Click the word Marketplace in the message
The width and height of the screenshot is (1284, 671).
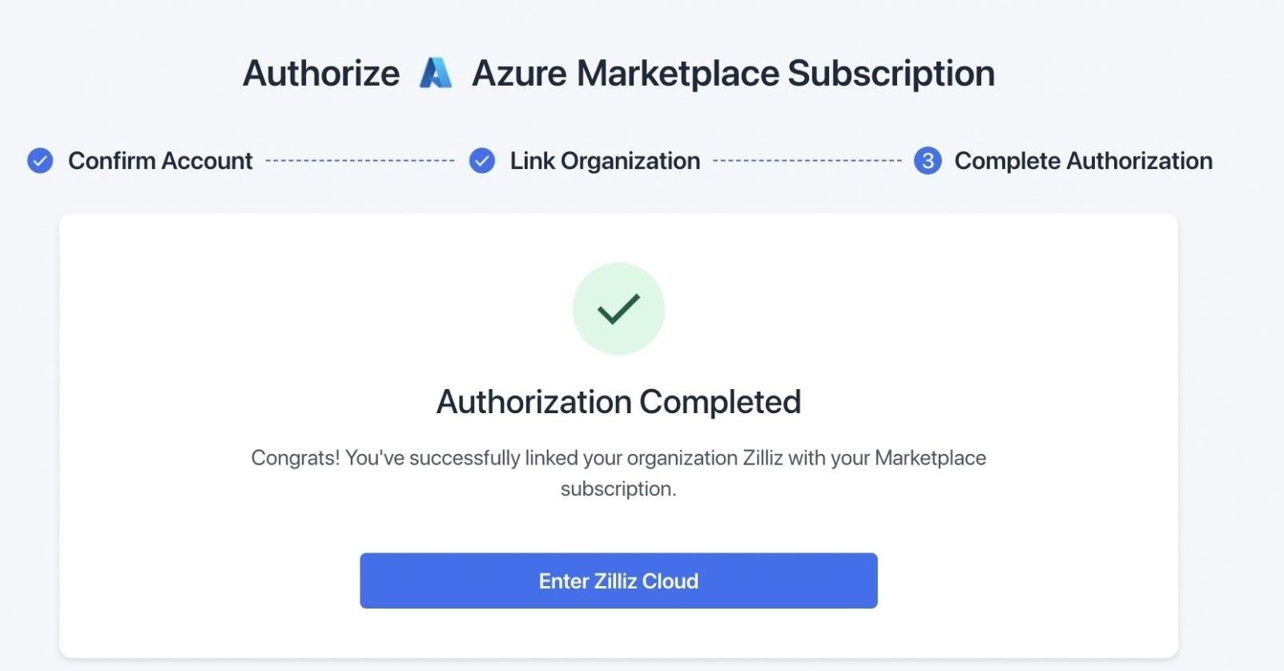tap(930, 458)
